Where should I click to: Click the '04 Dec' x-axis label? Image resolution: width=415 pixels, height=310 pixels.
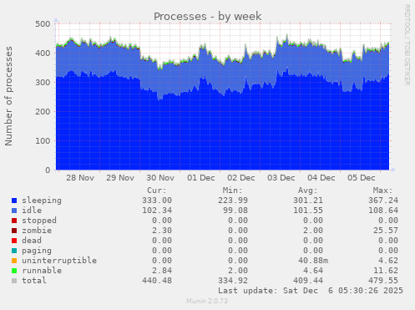click(321, 178)
